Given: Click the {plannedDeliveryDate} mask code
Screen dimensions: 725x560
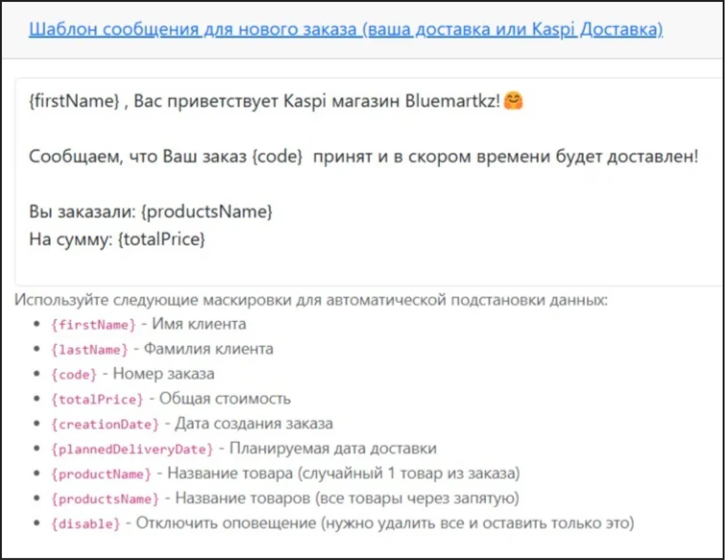Looking at the screenshot, I should click(132, 449).
